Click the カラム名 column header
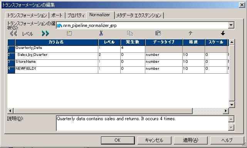The image size is (247, 148). click(x=57, y=42)
